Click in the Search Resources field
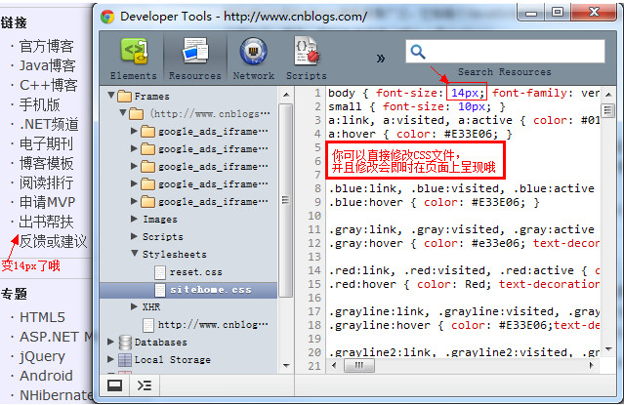 point(508,53)
